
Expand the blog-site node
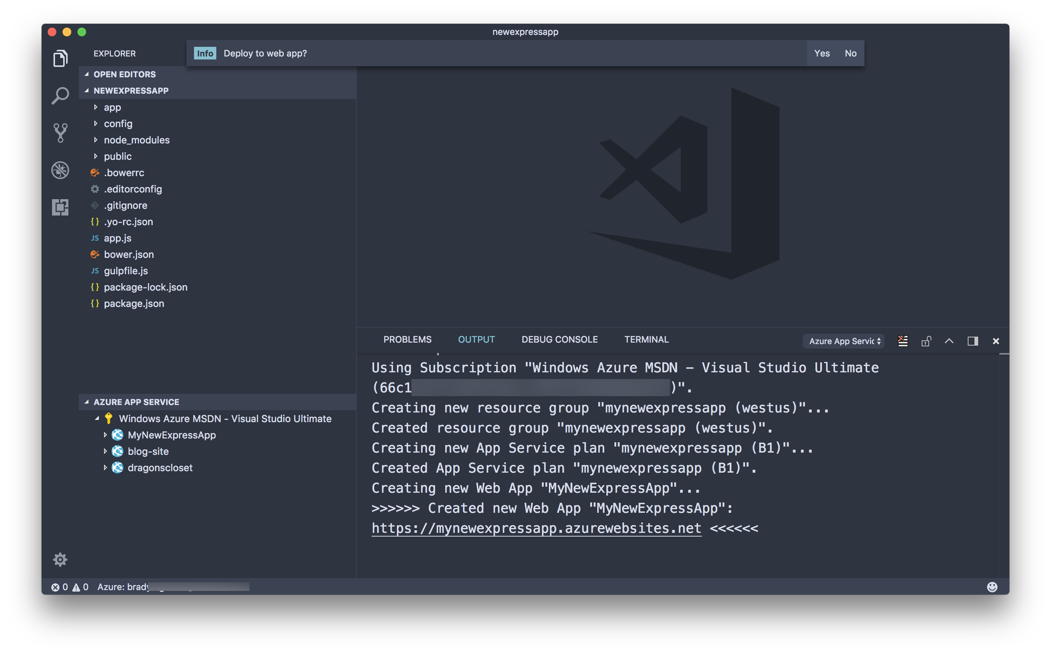105,451
